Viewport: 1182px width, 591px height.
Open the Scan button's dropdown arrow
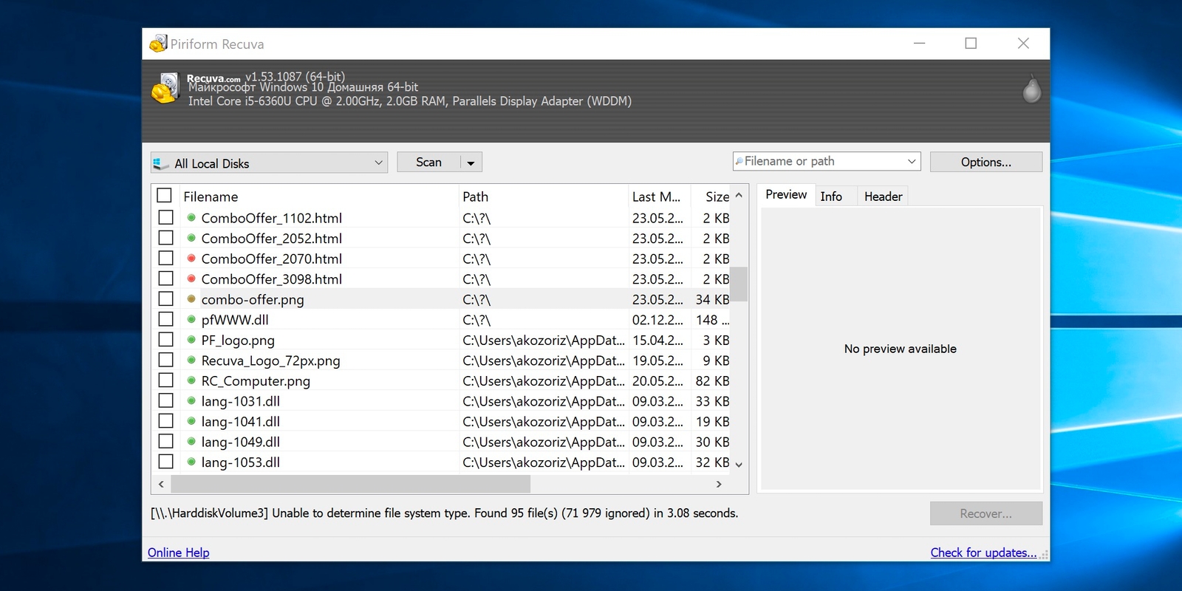pyautogui.click(x=471, y=163)
